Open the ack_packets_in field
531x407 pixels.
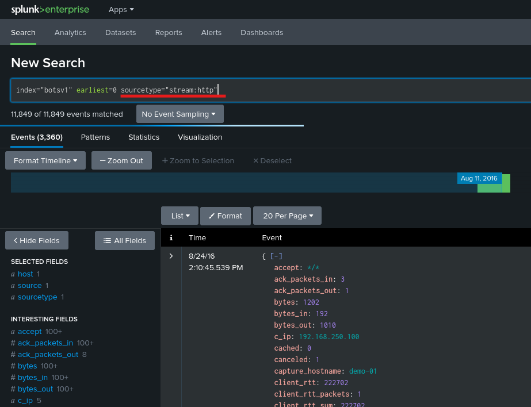(45, 343)
